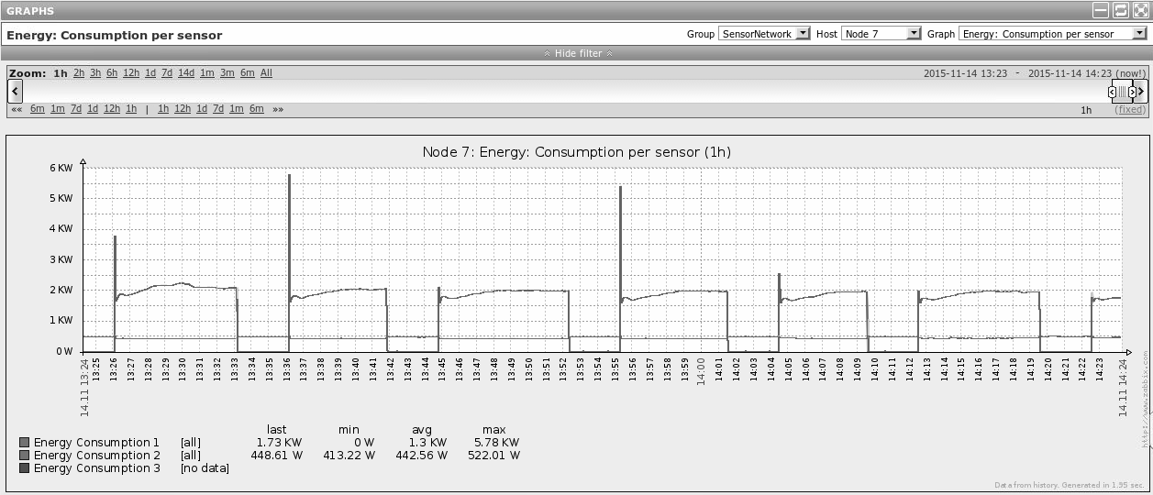This screenshot has height=495, width=1153.
Task: Click the timeline slider handle
Action: coord(1123,92)
